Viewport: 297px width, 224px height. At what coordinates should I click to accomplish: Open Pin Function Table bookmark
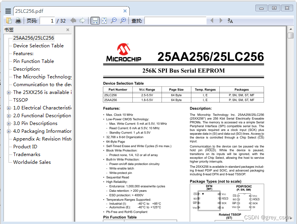33,61
